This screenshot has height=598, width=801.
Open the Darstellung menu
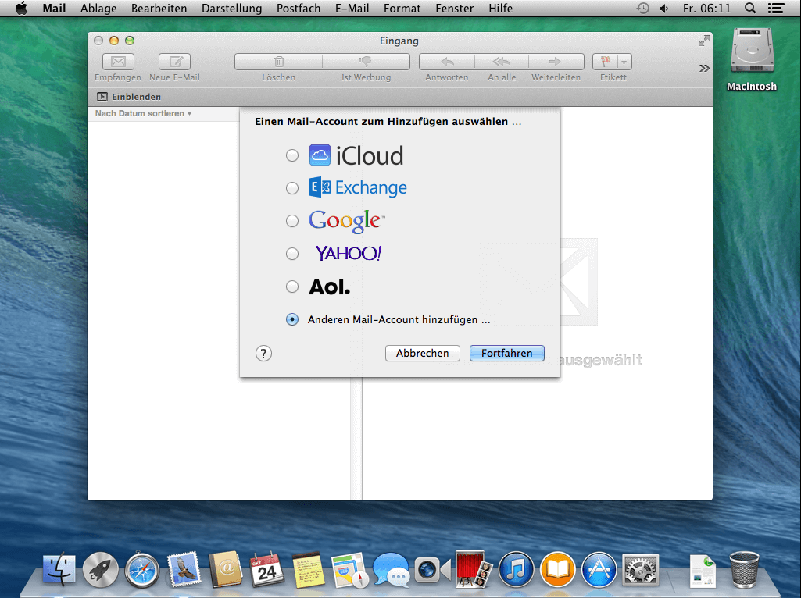pyautogui.click(x=232, y=8)
